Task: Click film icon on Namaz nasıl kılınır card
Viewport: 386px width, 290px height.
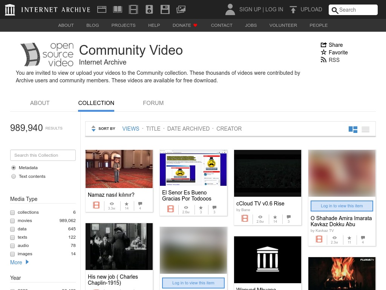Action: 96,205
